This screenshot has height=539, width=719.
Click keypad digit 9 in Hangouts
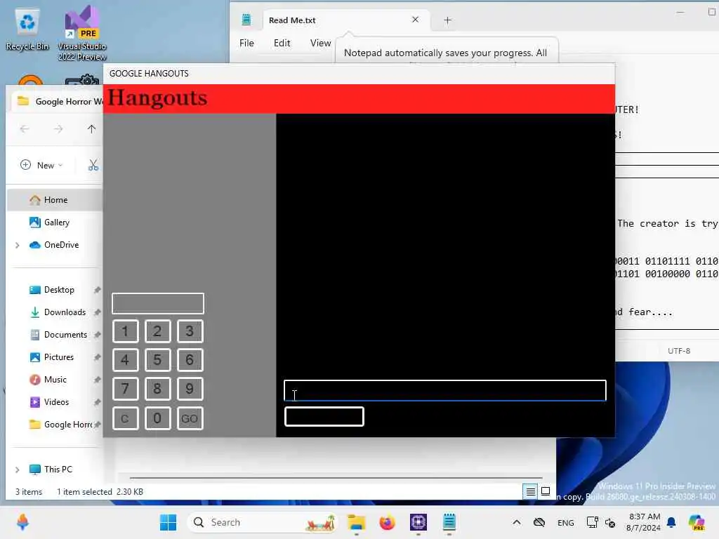[x=190, y=389]
